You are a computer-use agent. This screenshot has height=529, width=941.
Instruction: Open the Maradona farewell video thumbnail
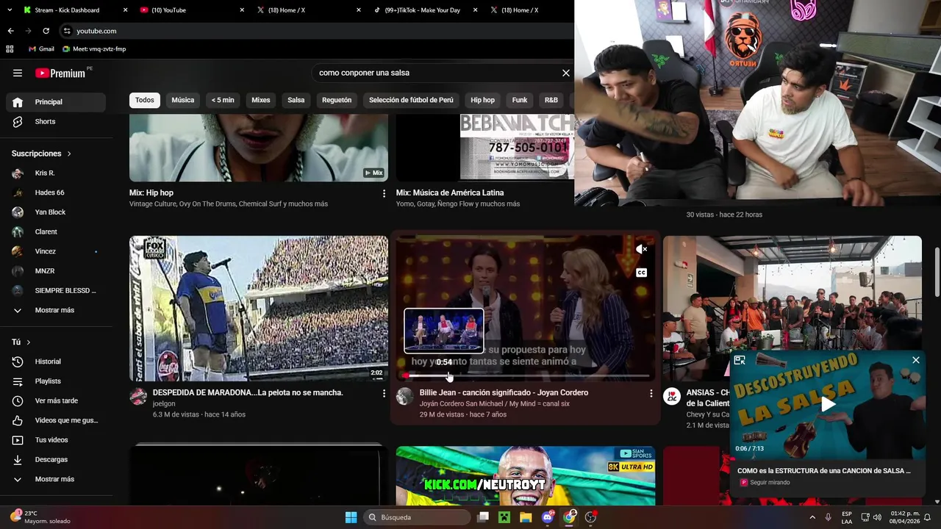(x=259, y=309)
